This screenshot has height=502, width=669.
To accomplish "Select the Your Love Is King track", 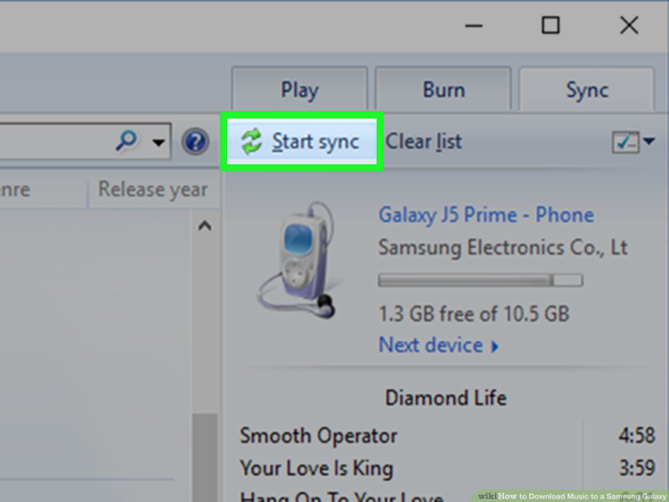I will pyautogui.click(x=316, y=468).
